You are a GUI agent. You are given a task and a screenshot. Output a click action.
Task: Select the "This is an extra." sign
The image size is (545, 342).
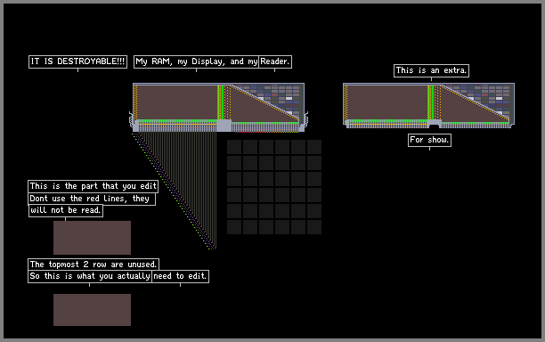click(431, 70)
